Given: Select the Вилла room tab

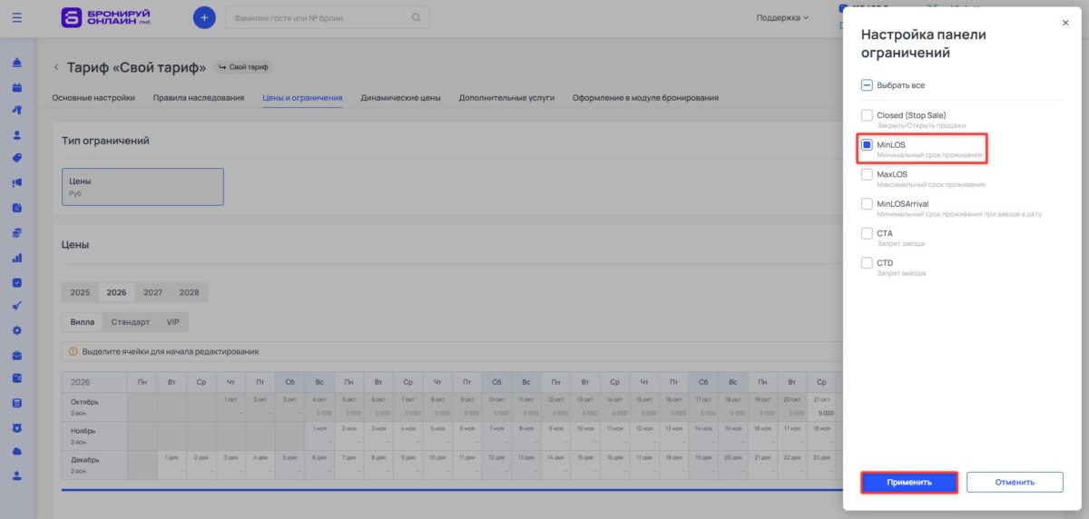Looking at the screenshot, I should click(82, 322).
